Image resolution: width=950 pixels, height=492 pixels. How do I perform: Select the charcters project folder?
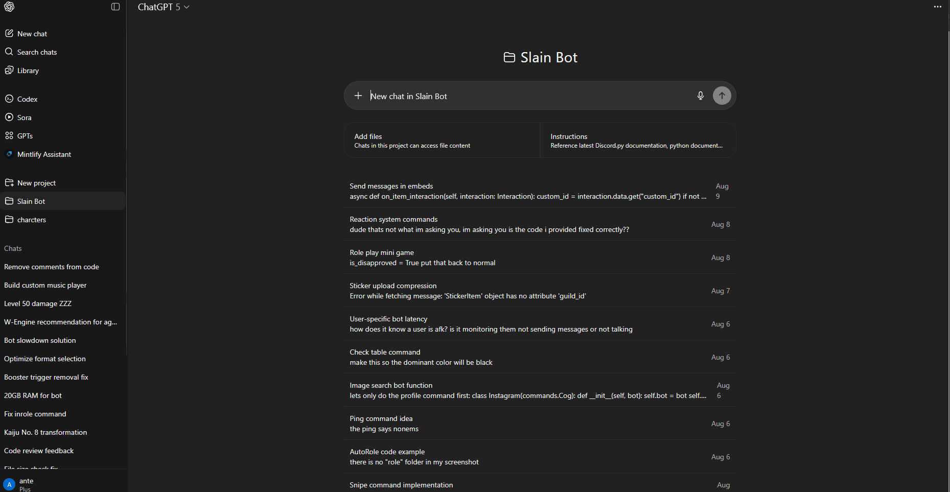click(31, 220)
